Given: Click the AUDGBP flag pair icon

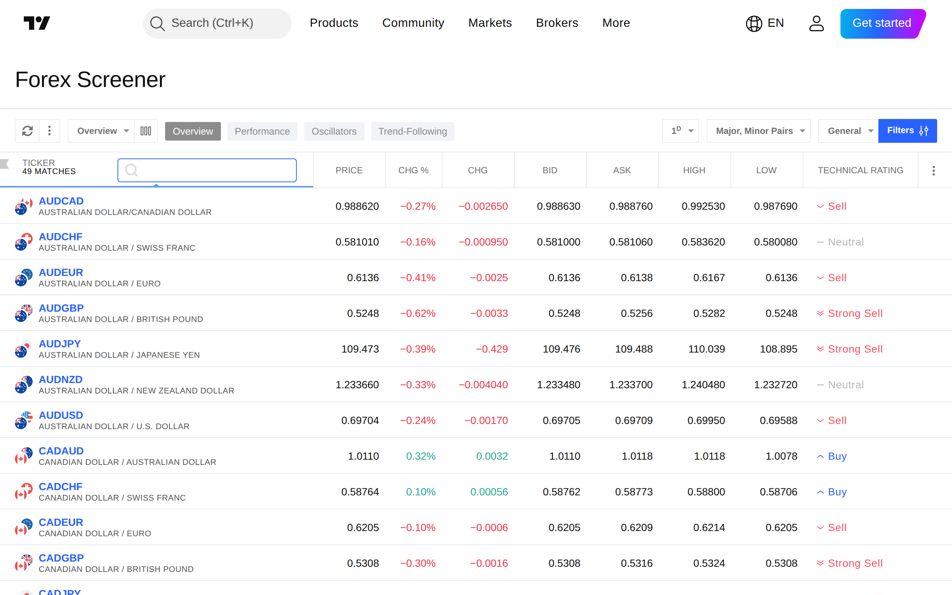Looking at the screenshot, I should (x=23, y=313).
